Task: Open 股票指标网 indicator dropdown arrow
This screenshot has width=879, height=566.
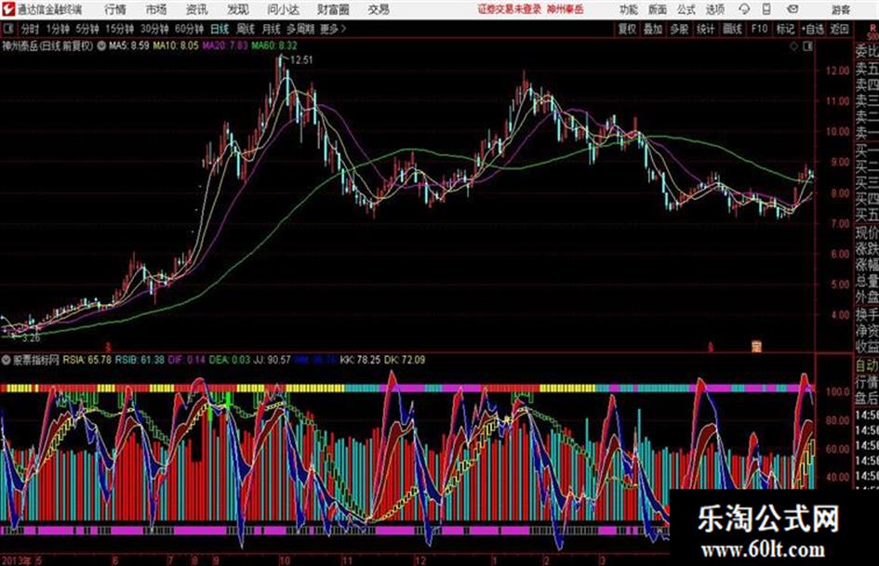Action: point(6,360)
